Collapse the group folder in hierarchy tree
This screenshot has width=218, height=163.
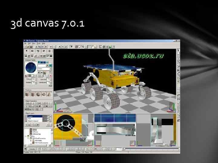coord(26,136)
